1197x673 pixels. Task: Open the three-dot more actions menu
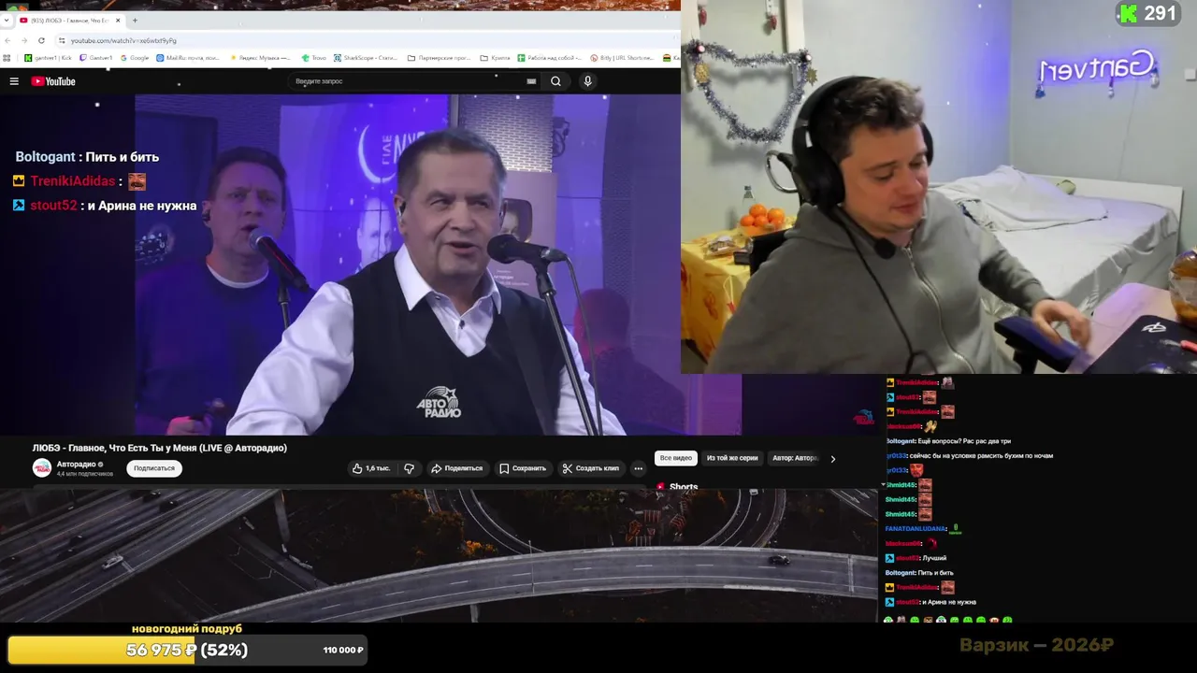(x=638, y=468)
